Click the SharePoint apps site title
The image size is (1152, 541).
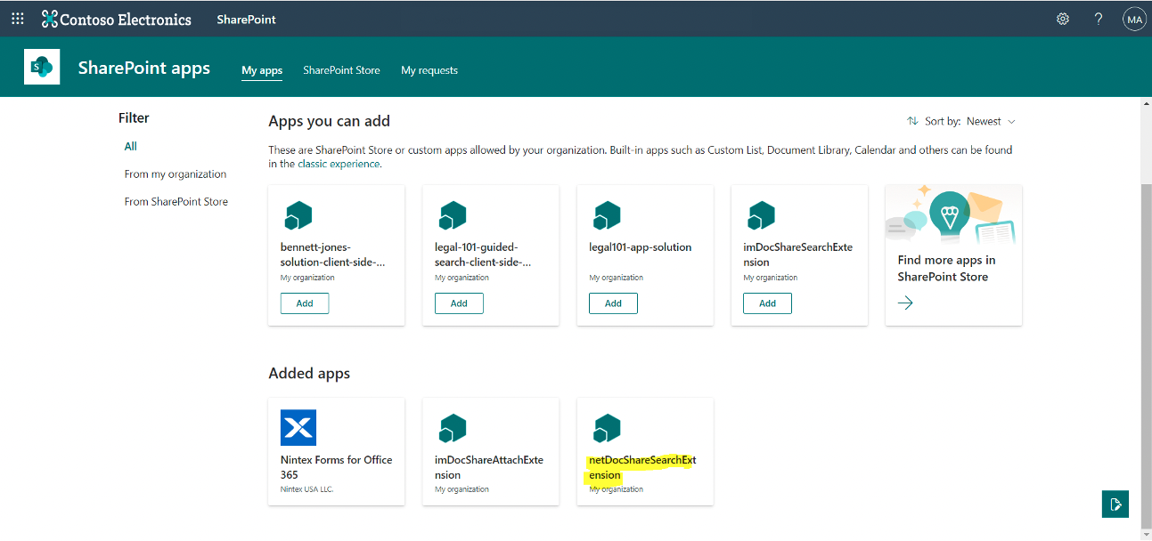[144, 68]
